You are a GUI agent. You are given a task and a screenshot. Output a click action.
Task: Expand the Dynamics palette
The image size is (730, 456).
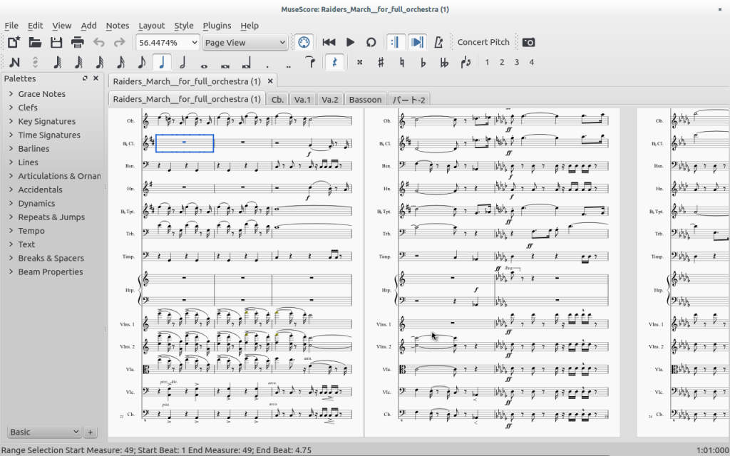click(11, 203)
